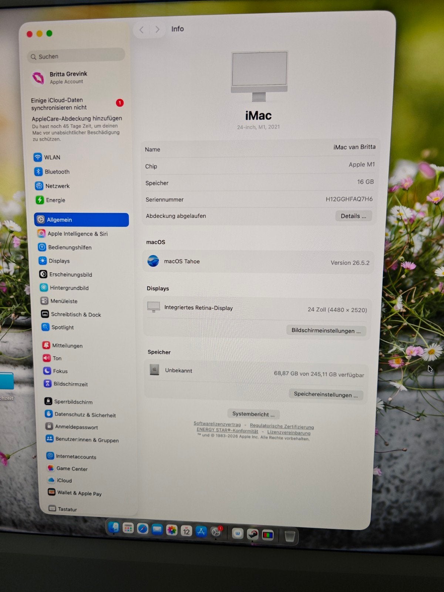The height and width of the screenshot is (592, 444).
Task: Open Menüleiste settings
Action: pyautogui.click(x=59, y=301)
